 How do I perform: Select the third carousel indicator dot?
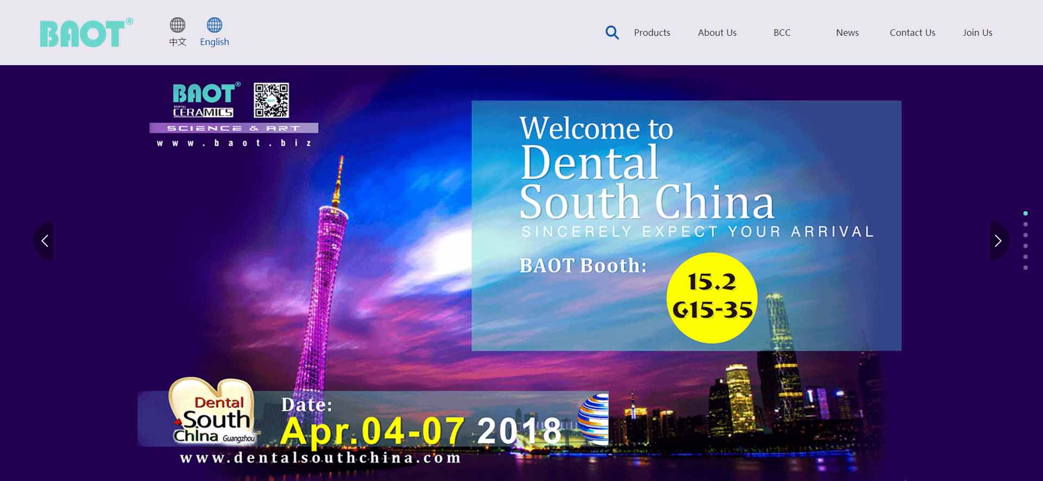[1025, 235]
